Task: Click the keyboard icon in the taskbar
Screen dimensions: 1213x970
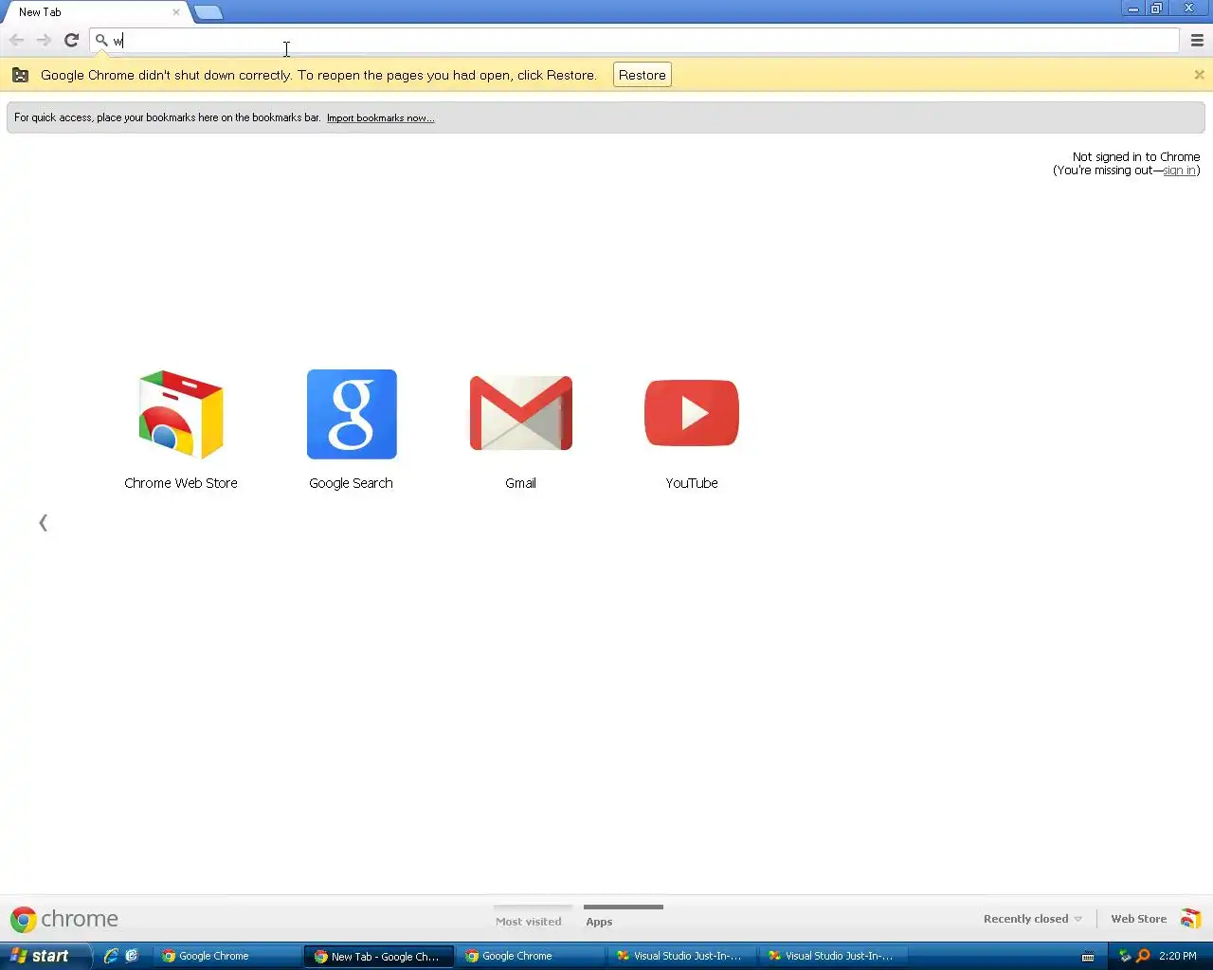Action: 1088,956
